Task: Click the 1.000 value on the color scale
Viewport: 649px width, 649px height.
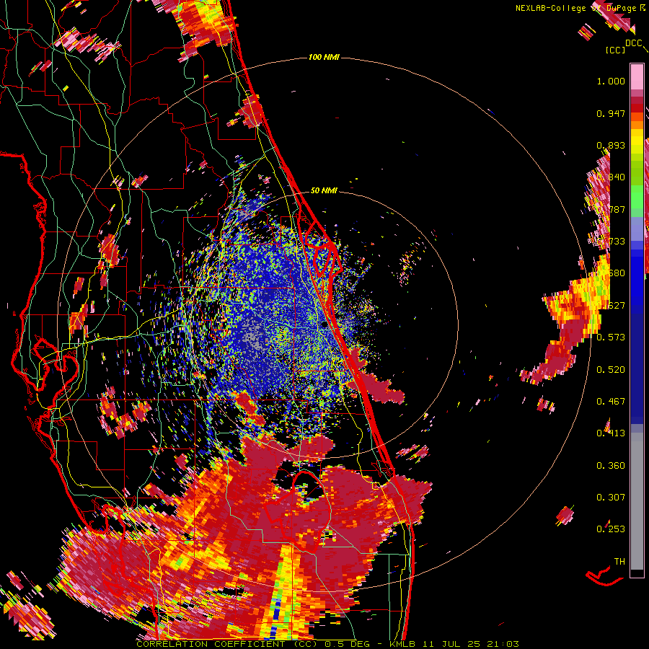Action: point(611,81)
